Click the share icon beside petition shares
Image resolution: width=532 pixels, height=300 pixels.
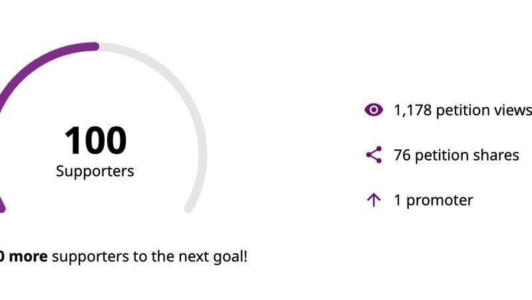pos(374,155)
